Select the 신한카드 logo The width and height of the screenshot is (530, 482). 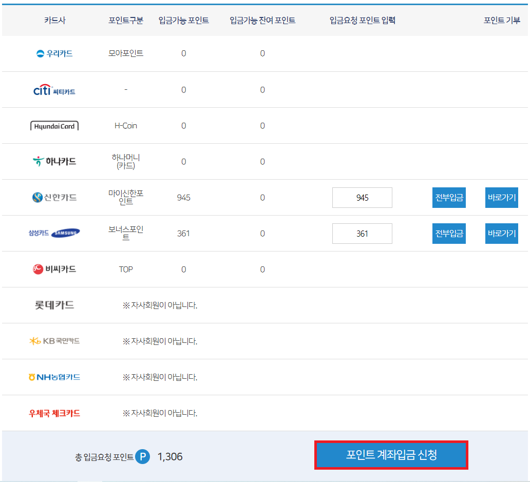pyautogui.click(x=53, y=197)
